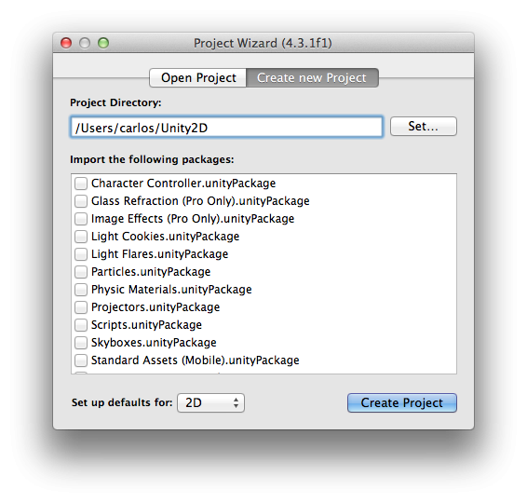The image size is (527, 503).
Task: Click the minimize window button
Action: [85, 43]
